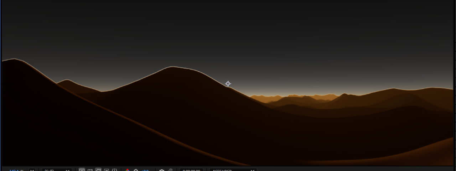
Task: Toggle mask and shape path visibility
Action: tap(98, 170)
